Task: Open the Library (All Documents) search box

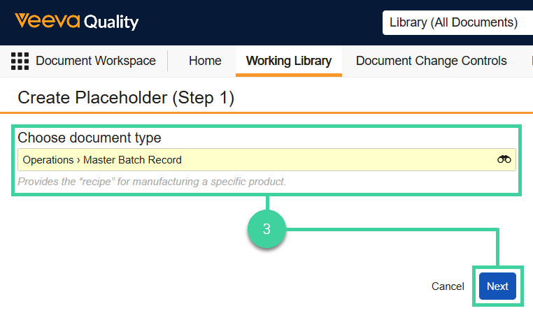Action: 457,22
